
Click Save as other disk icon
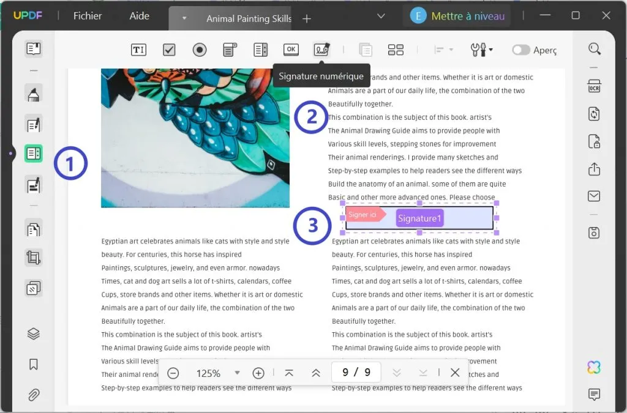tap(594, 233)
